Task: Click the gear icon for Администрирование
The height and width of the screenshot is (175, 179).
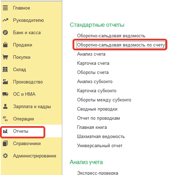Action: pos(5,156)
